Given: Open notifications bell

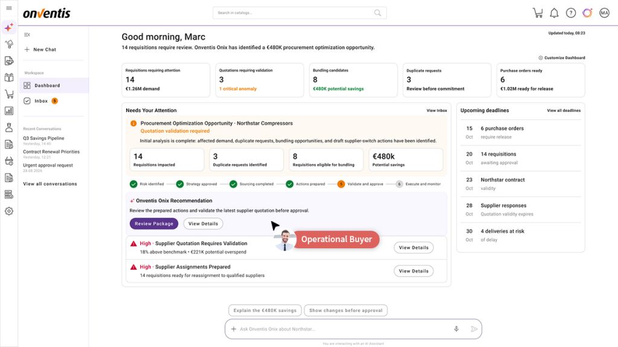Looking at the screenshot, I should (x=554, y=13).
